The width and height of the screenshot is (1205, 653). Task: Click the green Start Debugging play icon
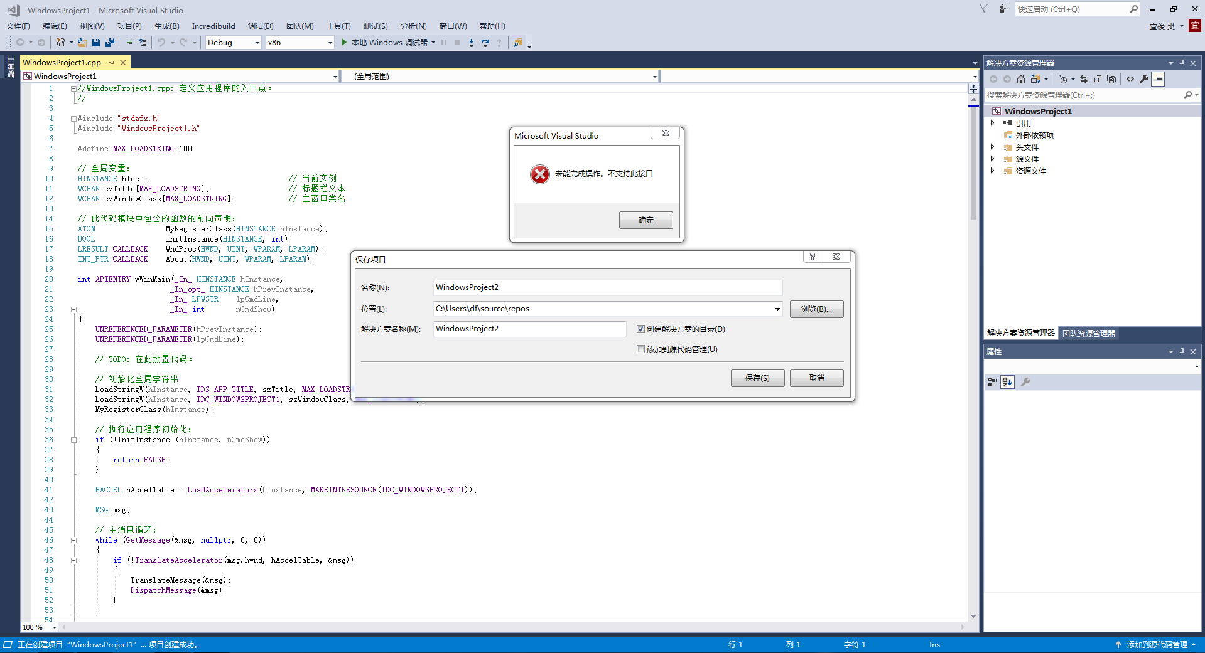click(344, 42)
